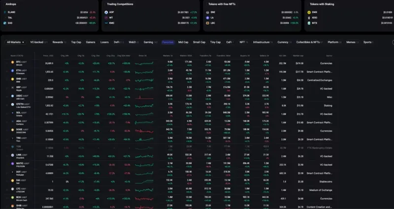Click the TON Toncoin icon
The height and width of the screenshot is (209, 394).
pos(13,147)
